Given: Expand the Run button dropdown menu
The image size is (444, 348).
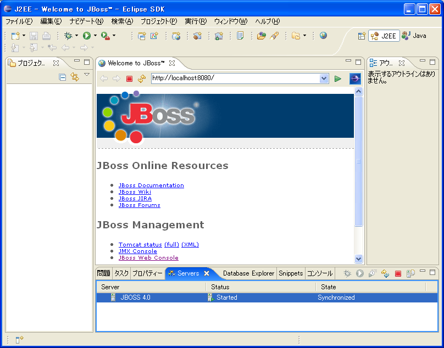Looking at the screenshot, I should pyautogui.click(x=94, y=35).
